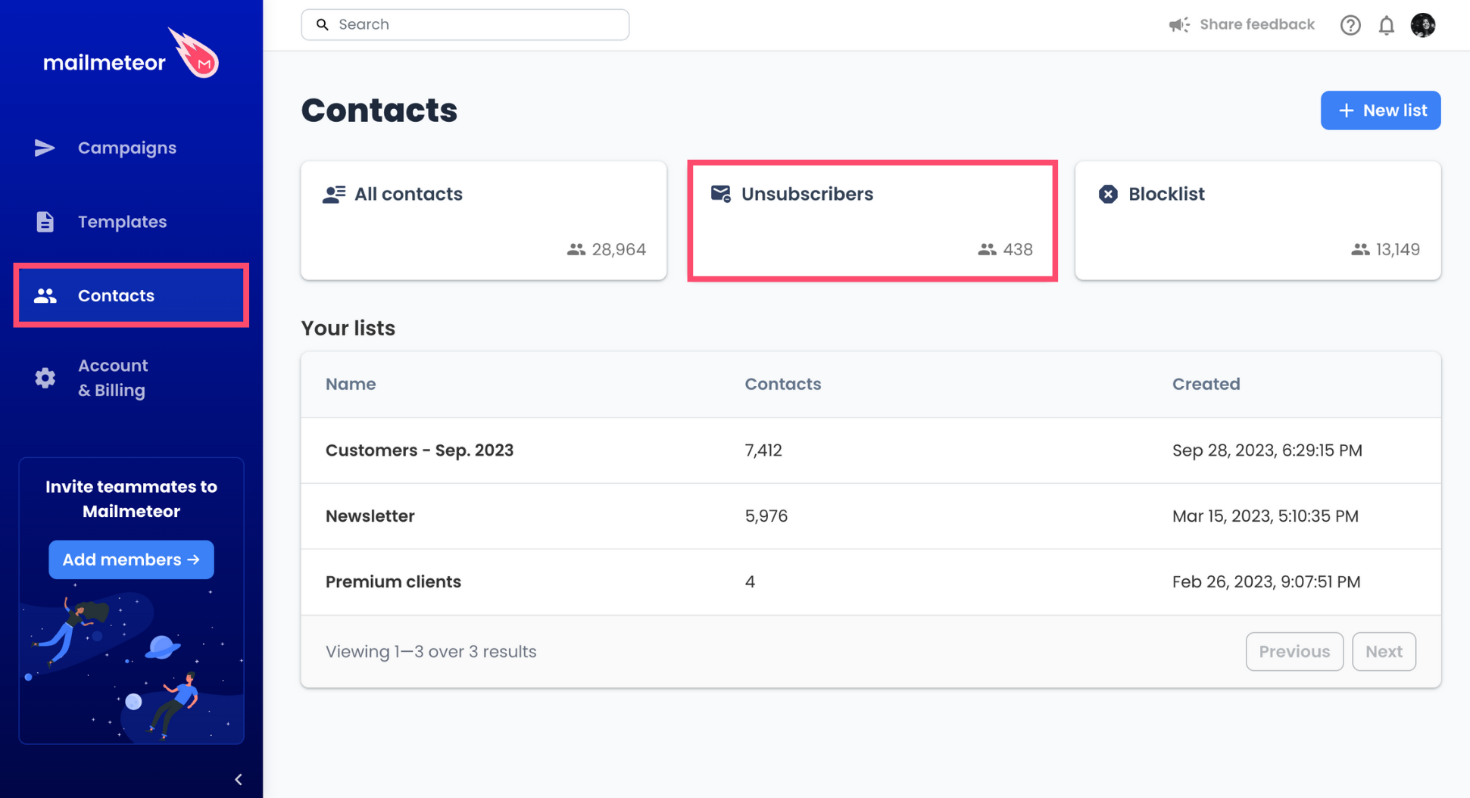Screen dimensions: 1470x798
Task: Click people icon beside 438
Action: (x=987, y=249)
